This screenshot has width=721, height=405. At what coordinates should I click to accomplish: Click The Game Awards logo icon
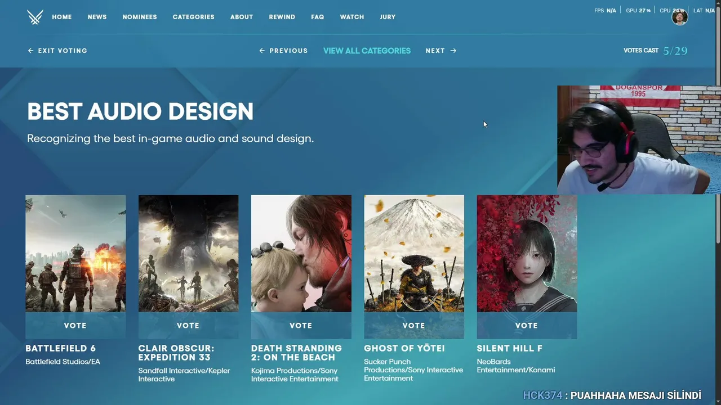coord(35,17)
